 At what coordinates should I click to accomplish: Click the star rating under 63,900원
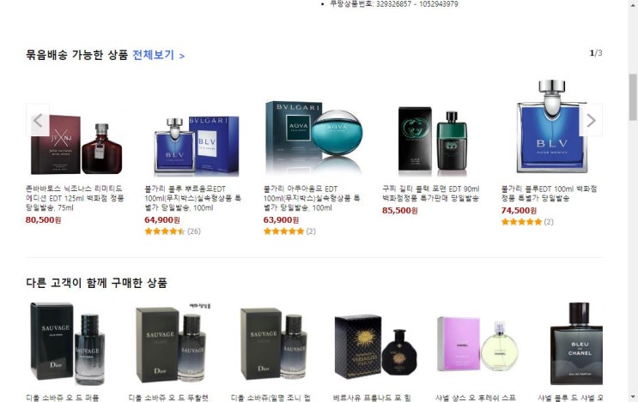tap(289, 231)
